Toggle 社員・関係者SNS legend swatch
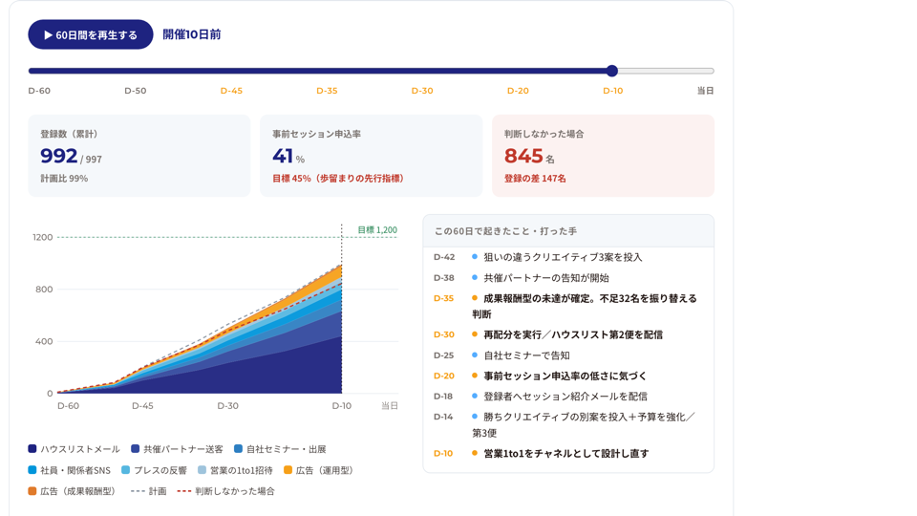The image size is (917, 516). point(32,470)
